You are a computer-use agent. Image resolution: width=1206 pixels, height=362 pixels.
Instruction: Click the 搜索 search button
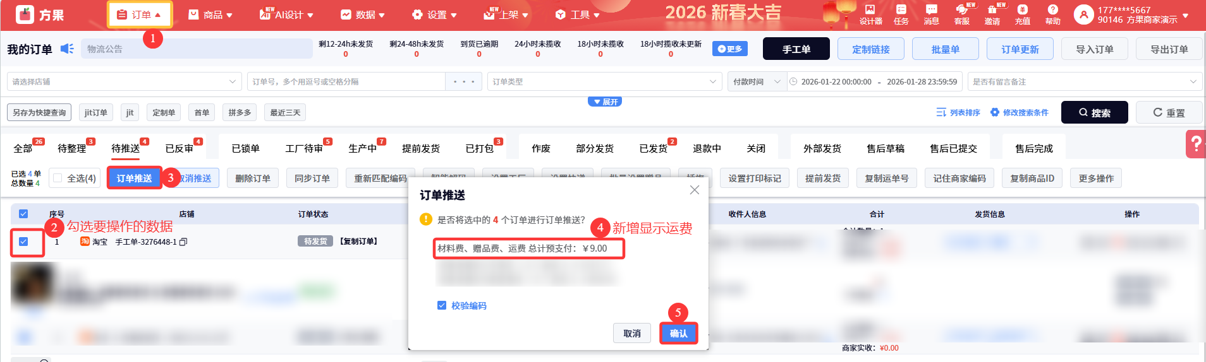point(1094,112)
